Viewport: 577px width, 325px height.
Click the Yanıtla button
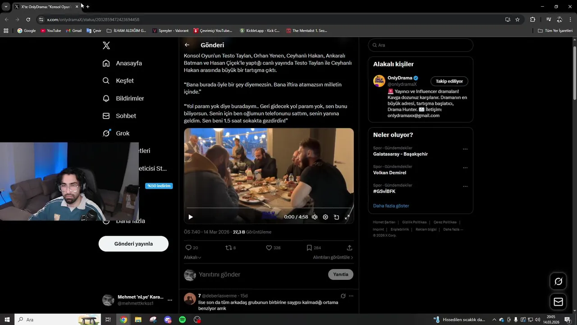(341, 274)
